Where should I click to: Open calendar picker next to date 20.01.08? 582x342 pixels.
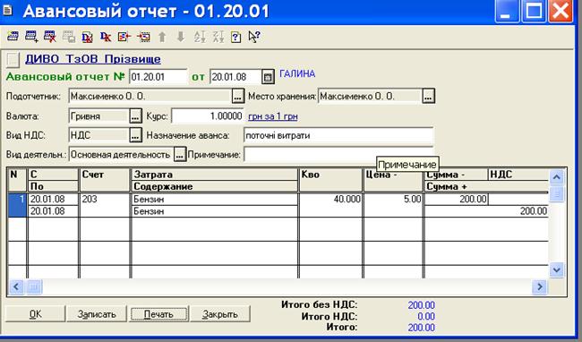pos(268,77)
